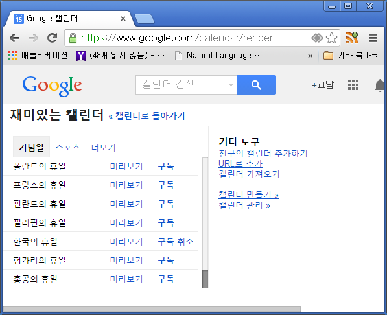Screen dimensions: 387x315
Task: Click the green padlock security icon
Action: pyautogui.click(x=73, y=38)
